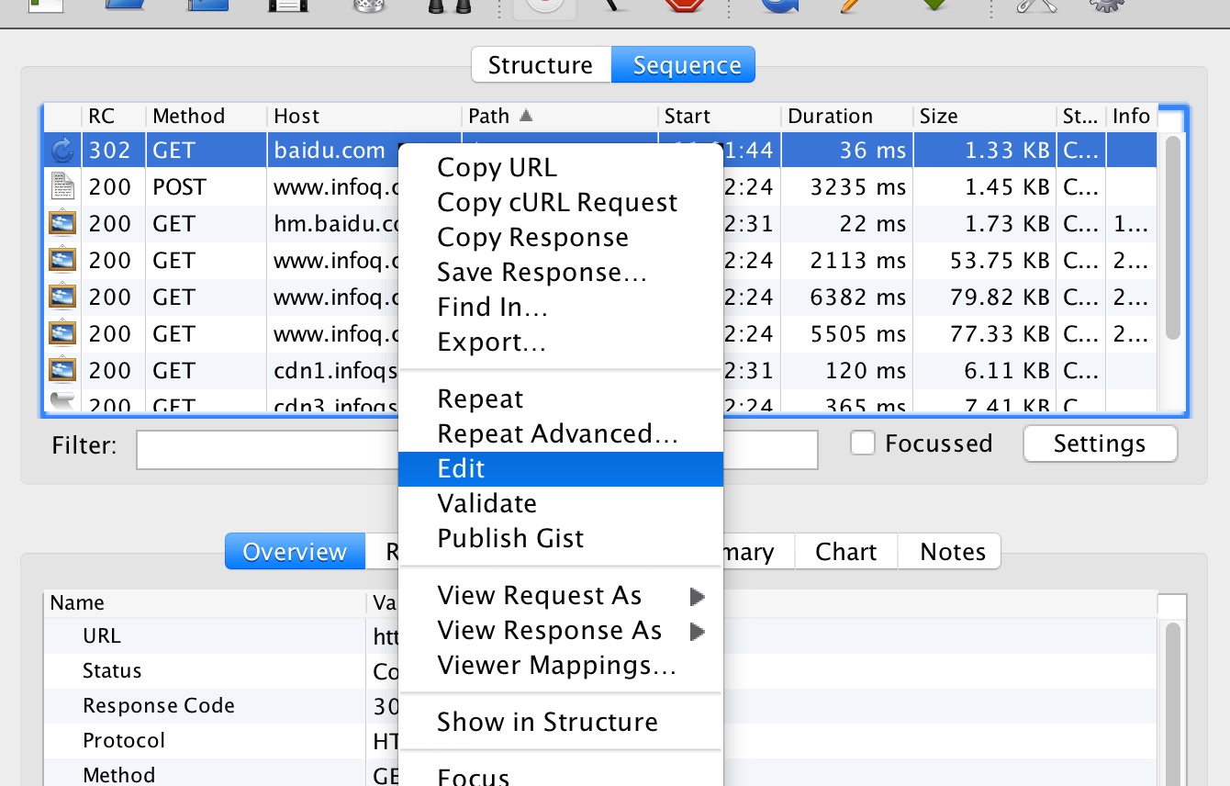Click the Path column sort arrow
This screenshot has height=786, width=1230.
526,117
